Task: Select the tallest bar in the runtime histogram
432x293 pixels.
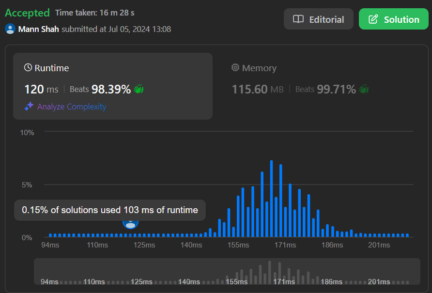Action: (271, 199)
